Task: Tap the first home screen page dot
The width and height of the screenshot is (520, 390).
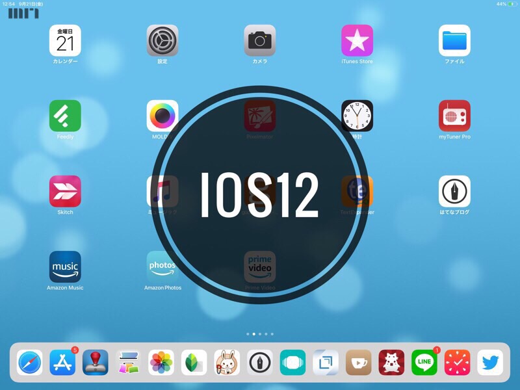Action: (248, 334)
